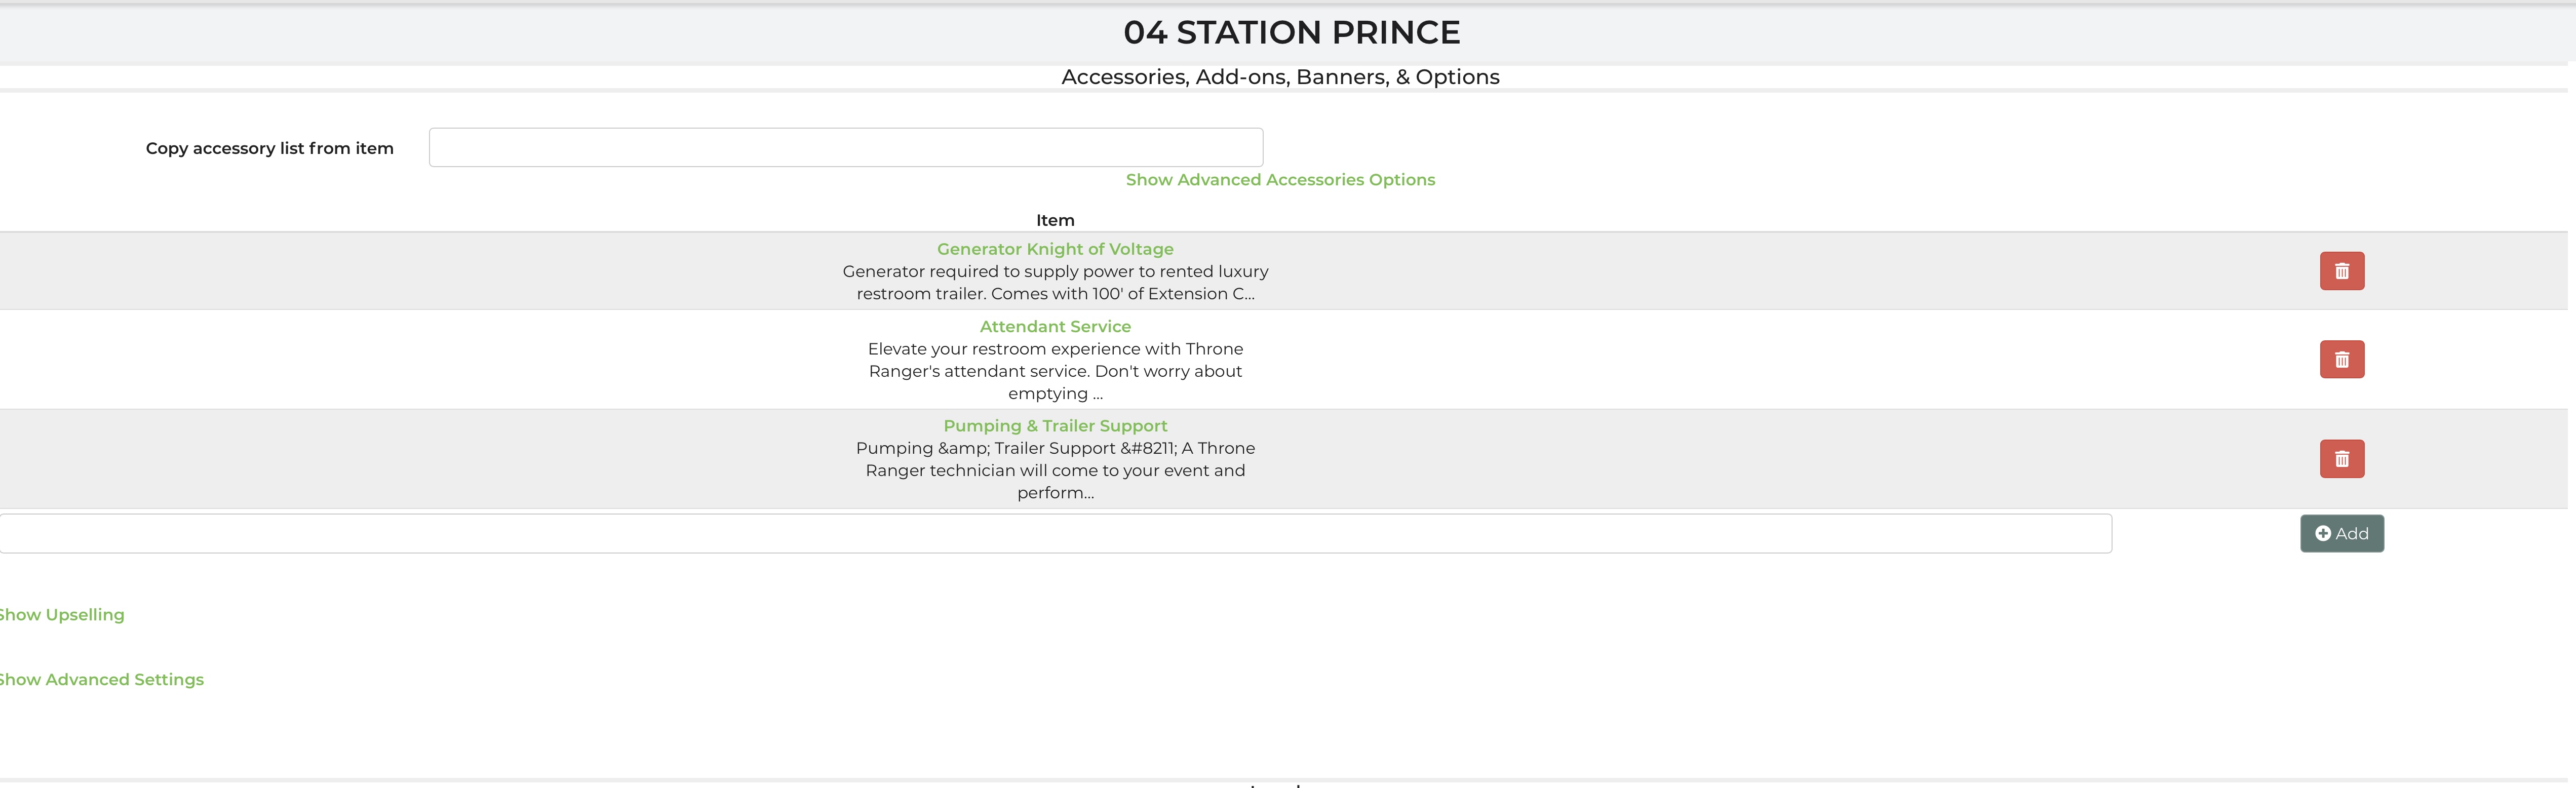Expand the Show Upselling section
This screenshot has height=788, width=2576.
tap(62, 615)
